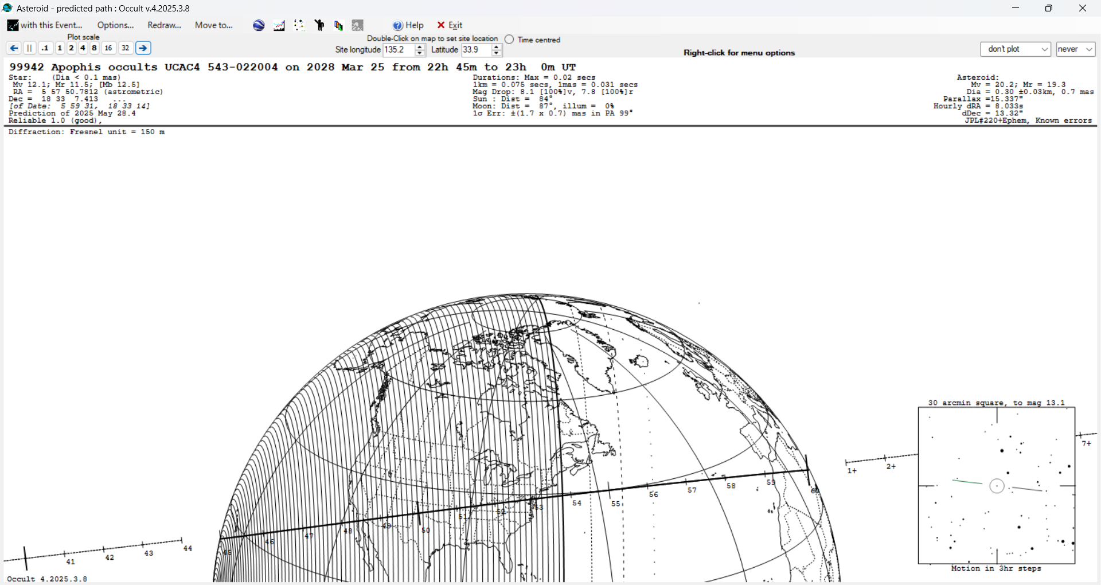
Task: Click the colored copy-sheets icon
Action: tap(339, 25)
